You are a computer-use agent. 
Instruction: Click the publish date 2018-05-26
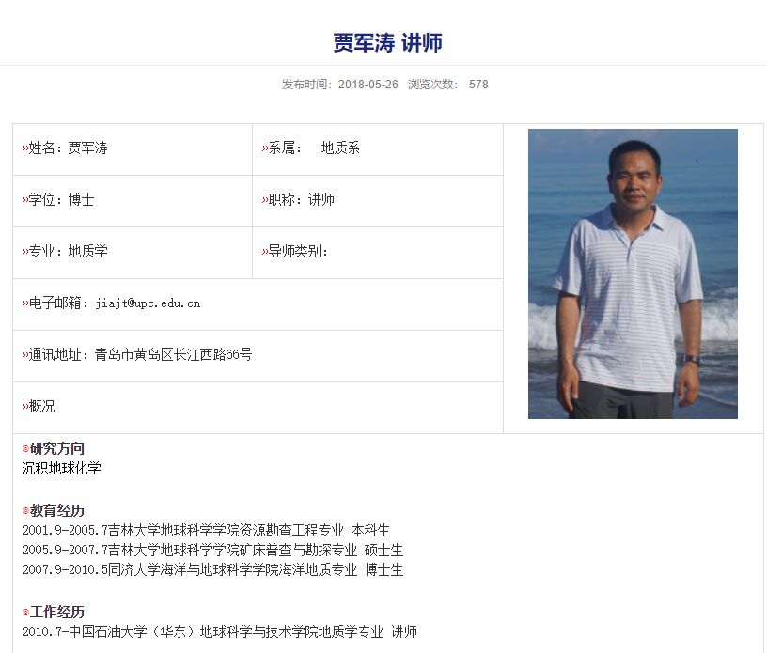(368, 85)
